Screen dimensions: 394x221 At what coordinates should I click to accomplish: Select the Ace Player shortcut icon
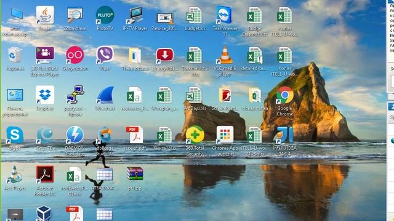coord(15,174)
